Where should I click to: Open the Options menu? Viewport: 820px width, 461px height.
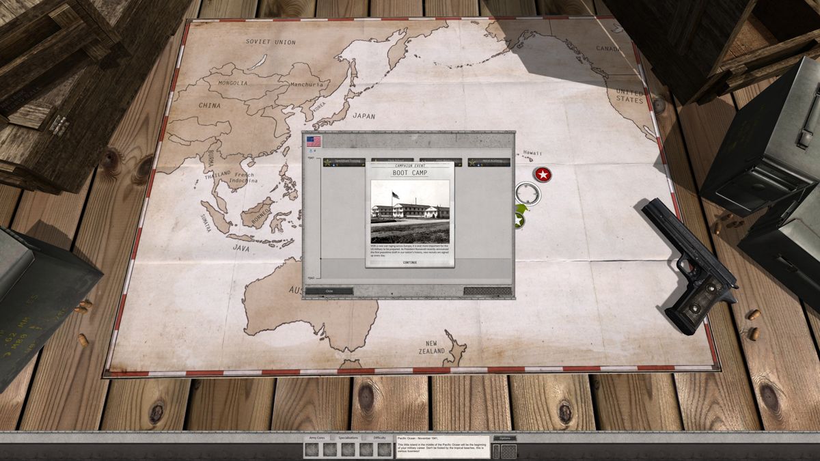(x=505, y=438)
